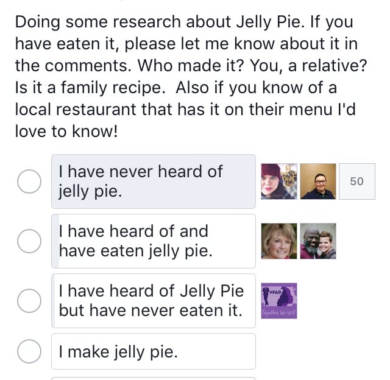Show all 50 voters for first option
This screenshot has height=380, width=390.
[x=356, y=181]
